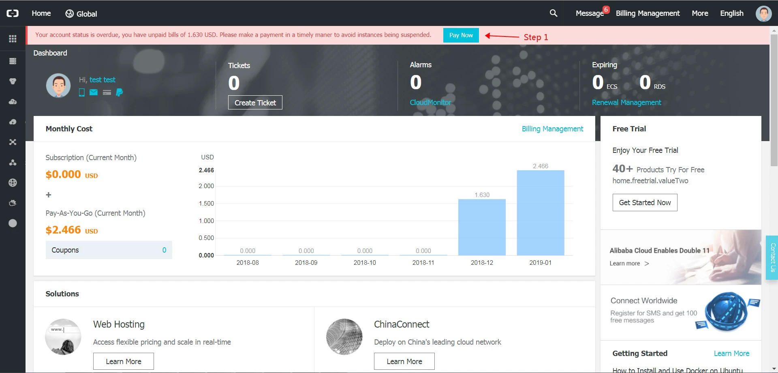This screenshot has width=778, height=373.
Task: Click the cloud gear icon in sidebar
Action: coord(13,203)
